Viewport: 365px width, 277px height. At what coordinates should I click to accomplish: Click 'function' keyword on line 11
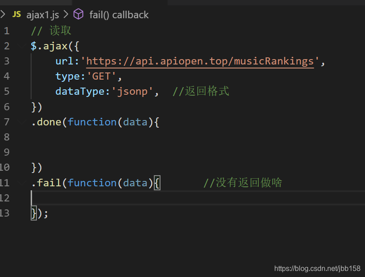[x=92, y=183]
